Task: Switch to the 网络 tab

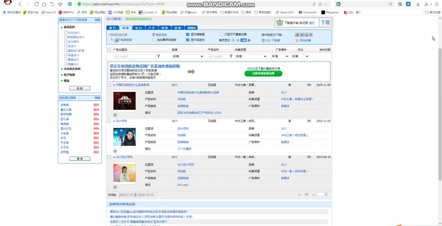Action: click(165, 28)
